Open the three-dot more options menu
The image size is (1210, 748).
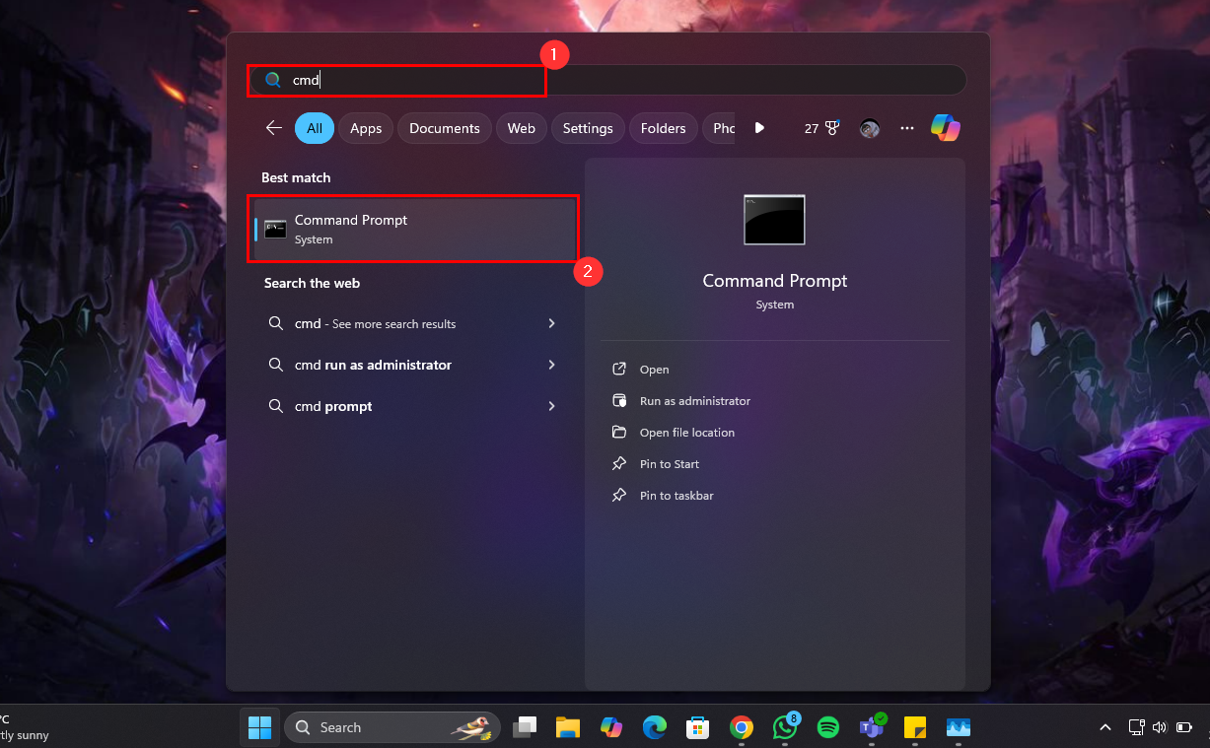pos(907,128)
